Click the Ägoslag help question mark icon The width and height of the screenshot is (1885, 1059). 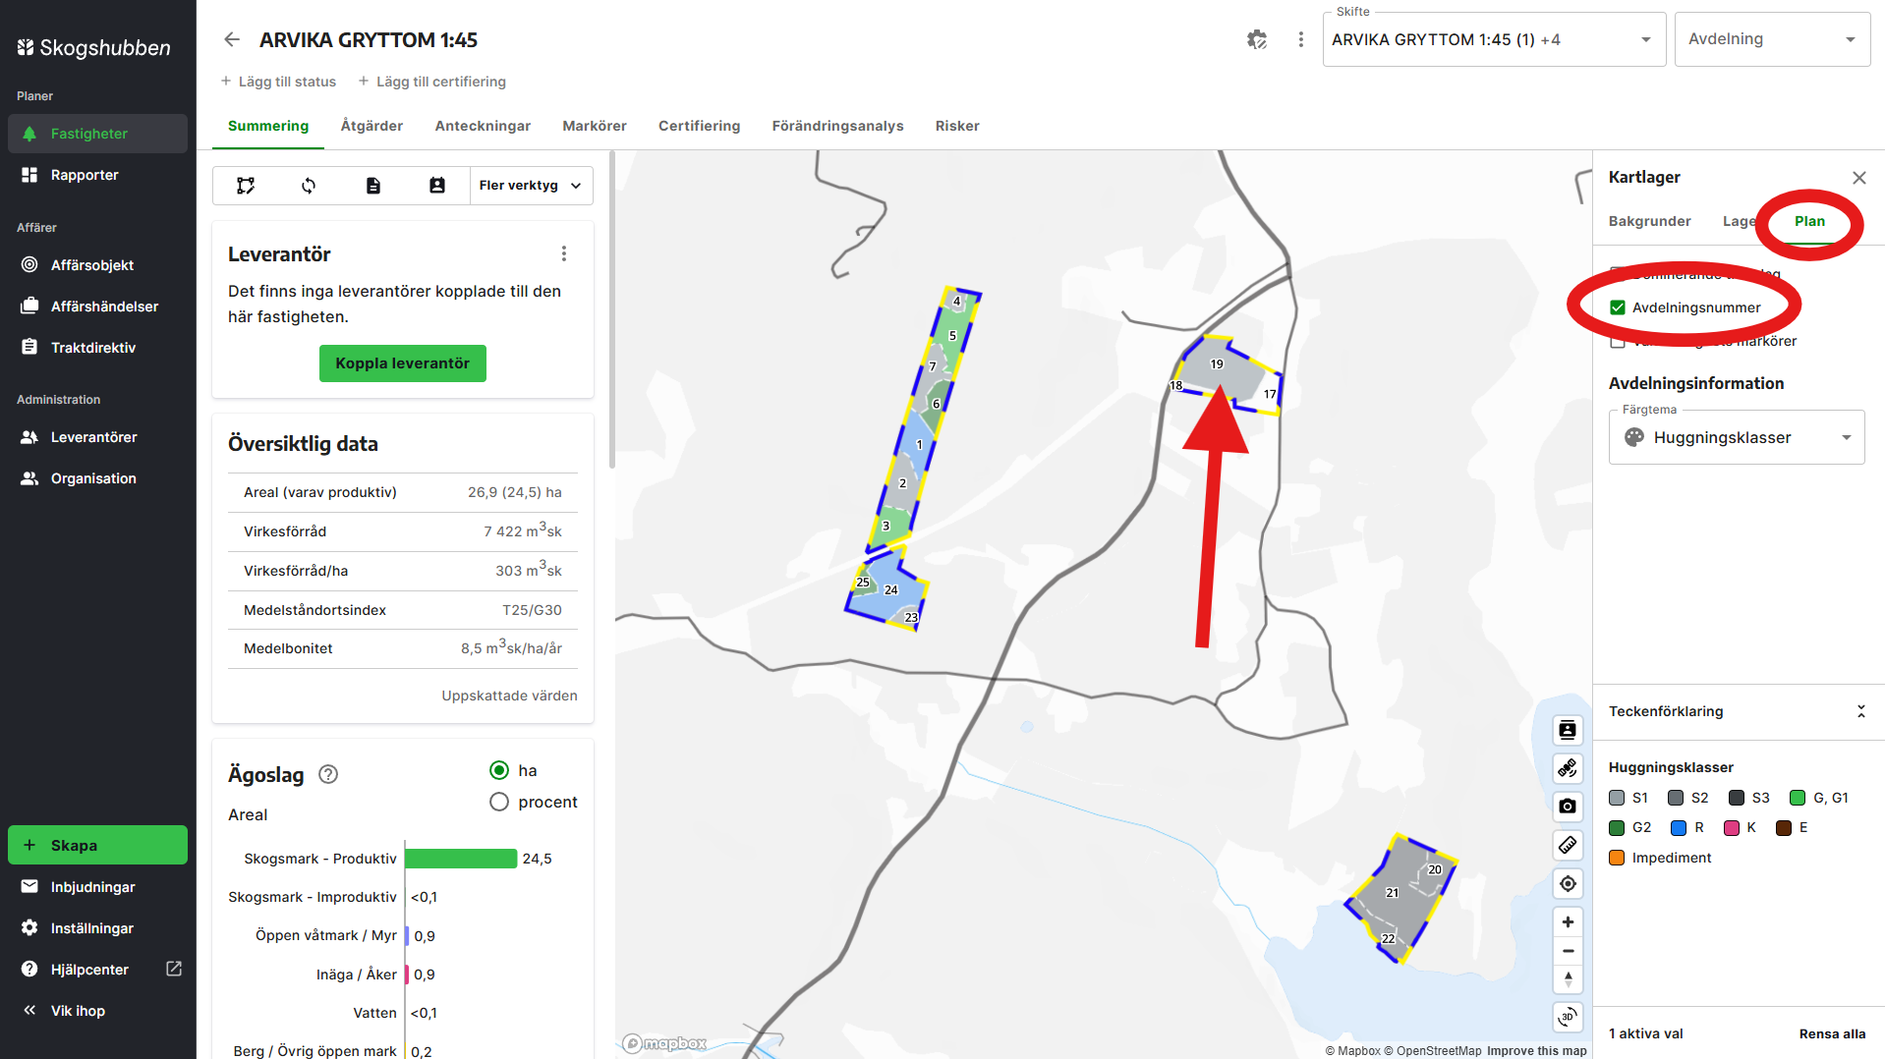tap(329, 774)
